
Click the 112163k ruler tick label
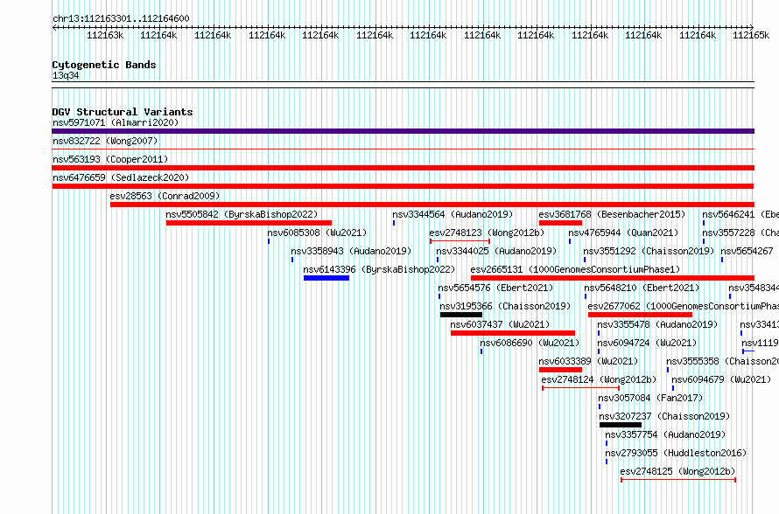[105, 35]
